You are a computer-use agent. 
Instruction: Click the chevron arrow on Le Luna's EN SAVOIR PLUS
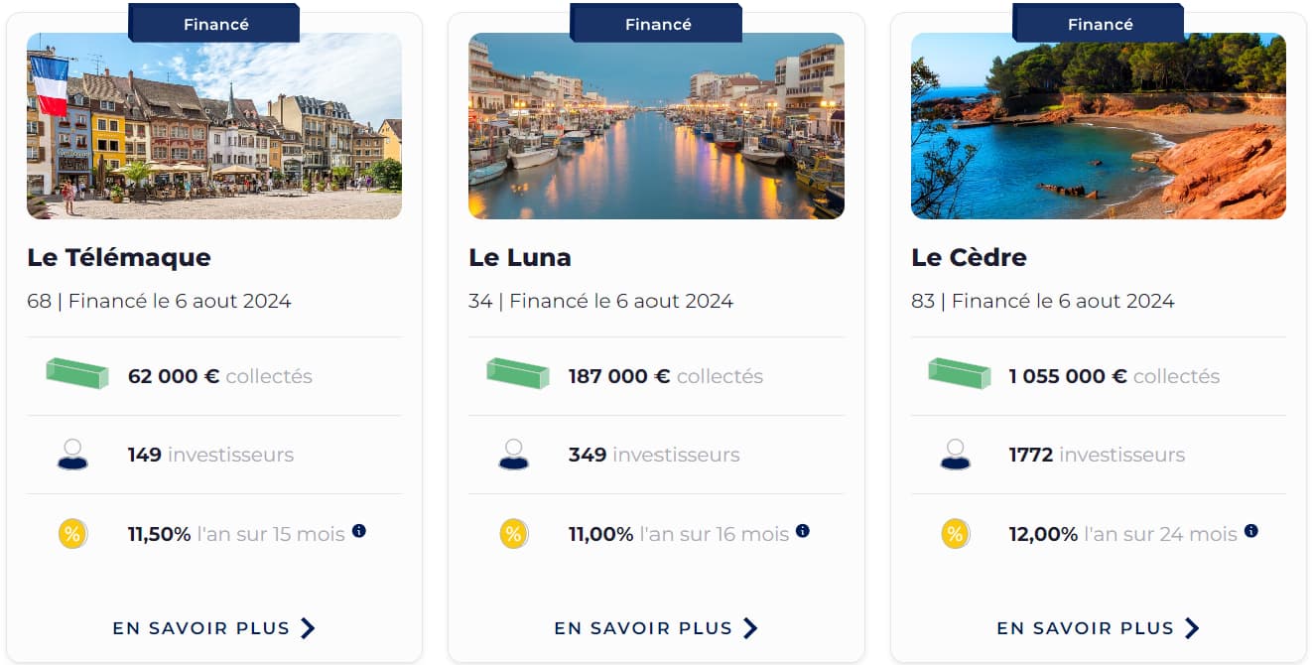(751, 627)
